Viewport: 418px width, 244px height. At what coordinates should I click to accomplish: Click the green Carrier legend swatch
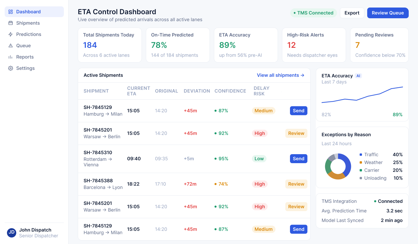click(x=361, y=170)
